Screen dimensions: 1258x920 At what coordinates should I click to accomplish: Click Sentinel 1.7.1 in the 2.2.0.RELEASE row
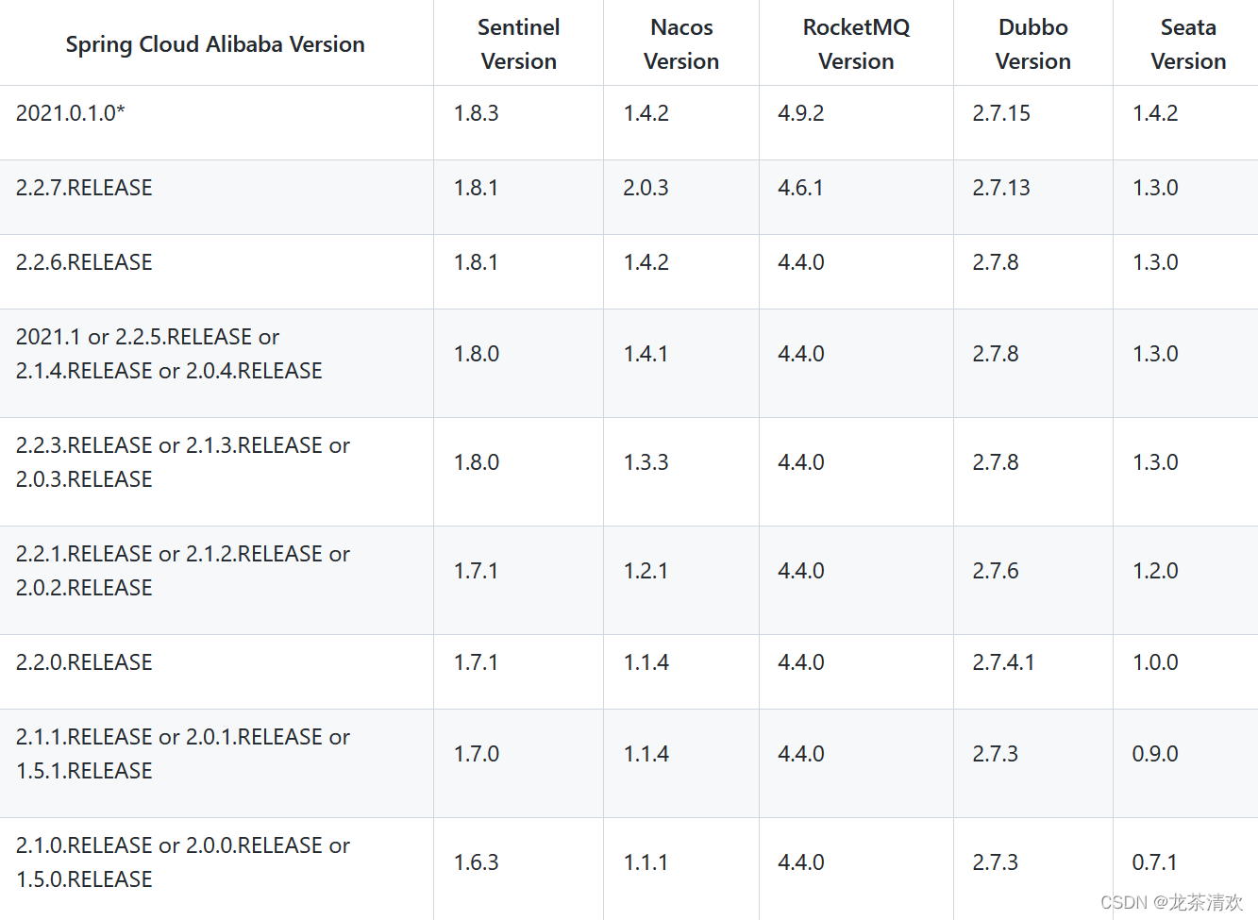[x=477, y=662]
